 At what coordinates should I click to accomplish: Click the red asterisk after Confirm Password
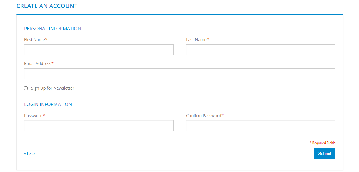(222, 115)
